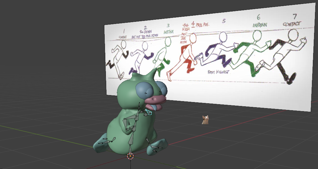Click the character's blue tongue

pos(153,107)
